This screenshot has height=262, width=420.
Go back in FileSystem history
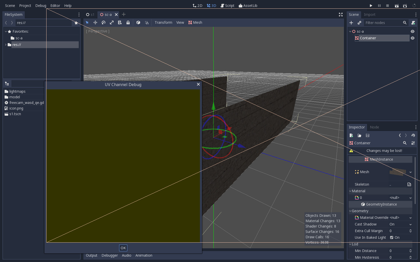pyautogui.click(x=6, y=23)
